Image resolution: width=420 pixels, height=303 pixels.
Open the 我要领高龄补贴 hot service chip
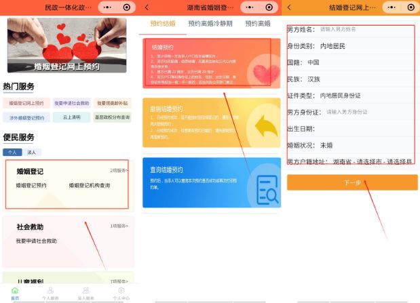click(x=112, y=103)
